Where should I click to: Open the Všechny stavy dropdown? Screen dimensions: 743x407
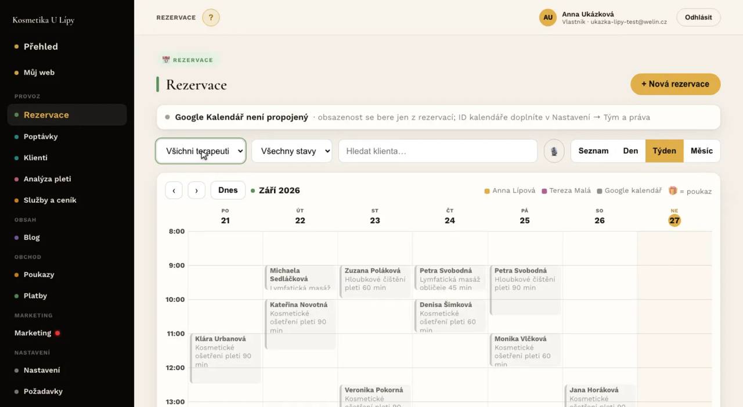[x=291, y=151]
